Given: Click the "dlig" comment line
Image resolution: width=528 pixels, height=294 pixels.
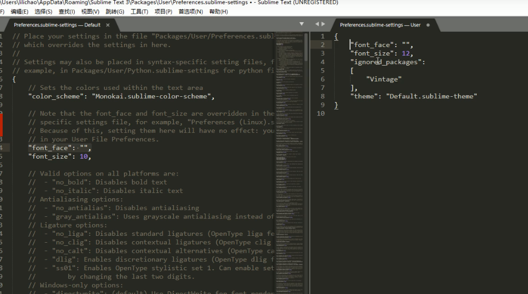Looking at the screenshot, I should (x=151, y=259).
